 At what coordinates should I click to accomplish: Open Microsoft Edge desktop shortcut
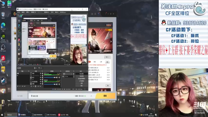click(x=3, y=27)
